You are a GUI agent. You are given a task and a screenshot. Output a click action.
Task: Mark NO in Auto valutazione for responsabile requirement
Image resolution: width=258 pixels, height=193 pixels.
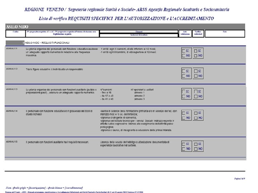(x=183, y=76)
